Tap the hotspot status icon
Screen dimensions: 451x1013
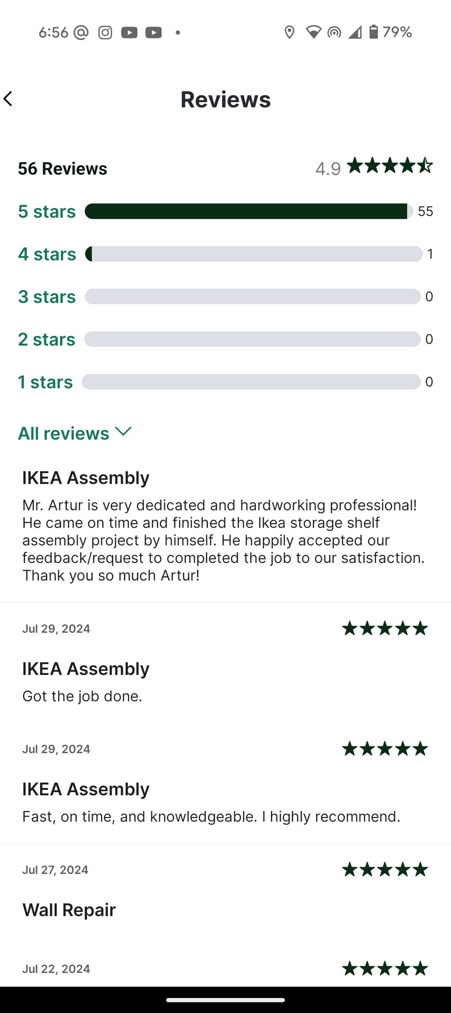click(334, 32)
